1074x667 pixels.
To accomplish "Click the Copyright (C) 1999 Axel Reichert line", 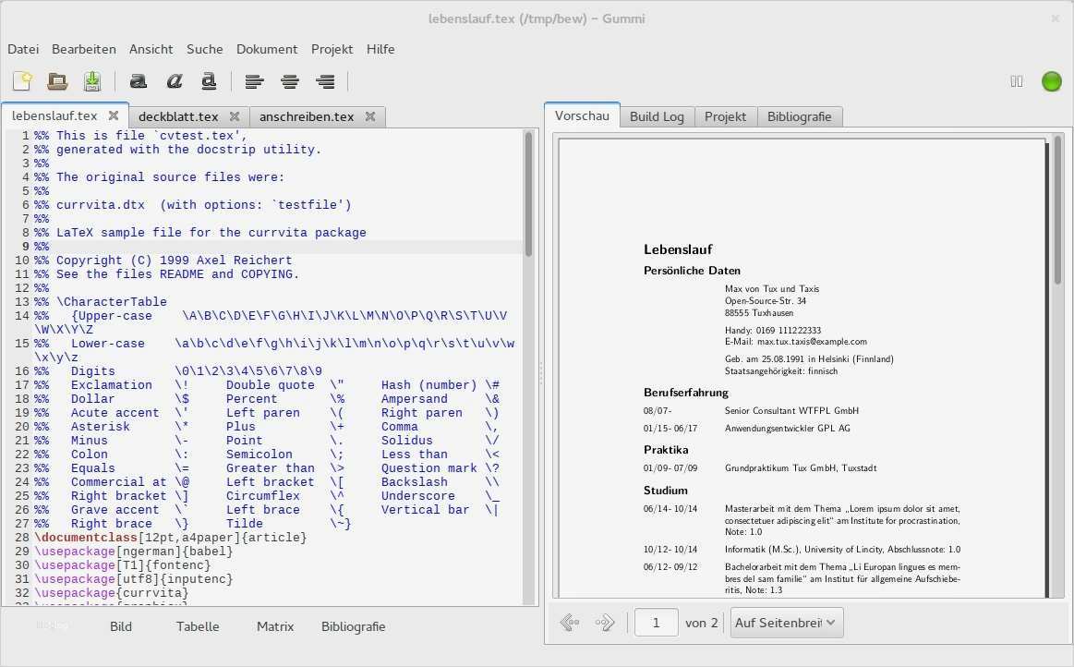I will 163,261.
